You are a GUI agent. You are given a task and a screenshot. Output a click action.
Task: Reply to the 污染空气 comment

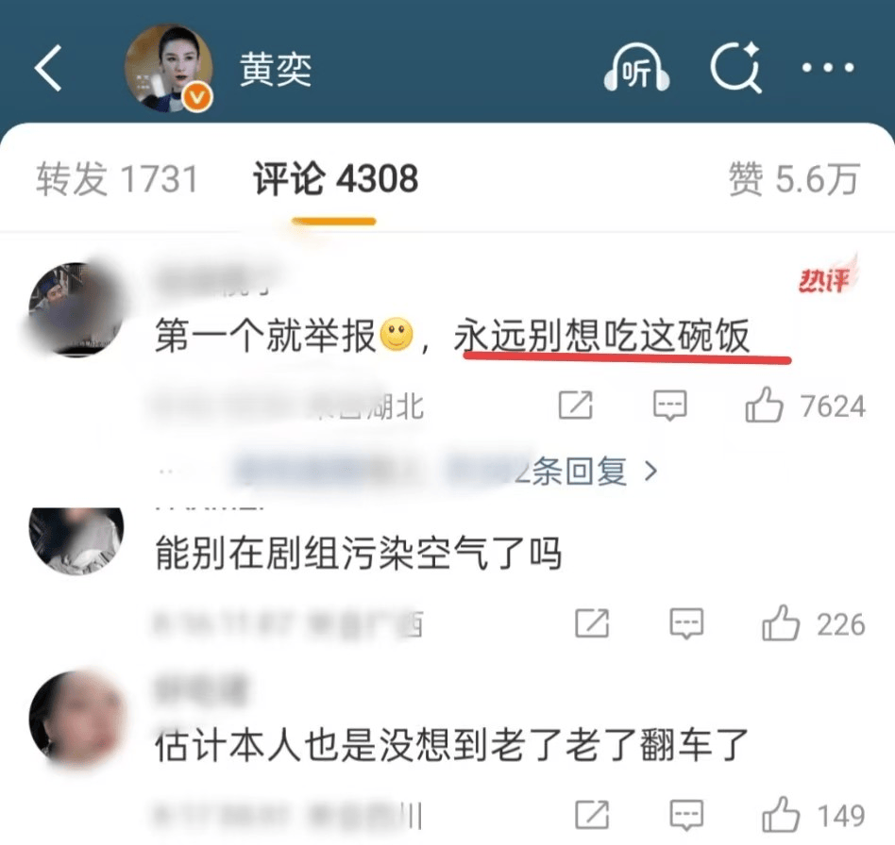(686, 623)
